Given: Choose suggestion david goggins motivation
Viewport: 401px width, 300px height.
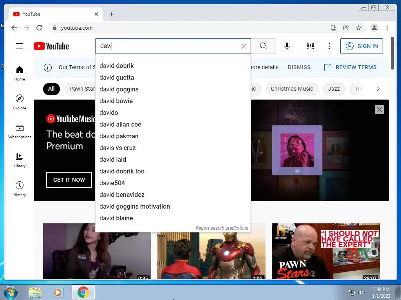Looking at the screenshot, I should (173, 207).
